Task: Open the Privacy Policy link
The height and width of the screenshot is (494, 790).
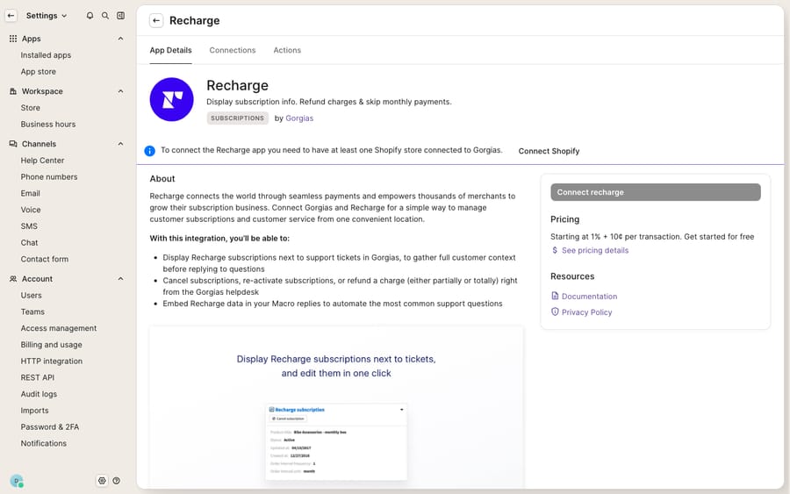Action: 587,312
